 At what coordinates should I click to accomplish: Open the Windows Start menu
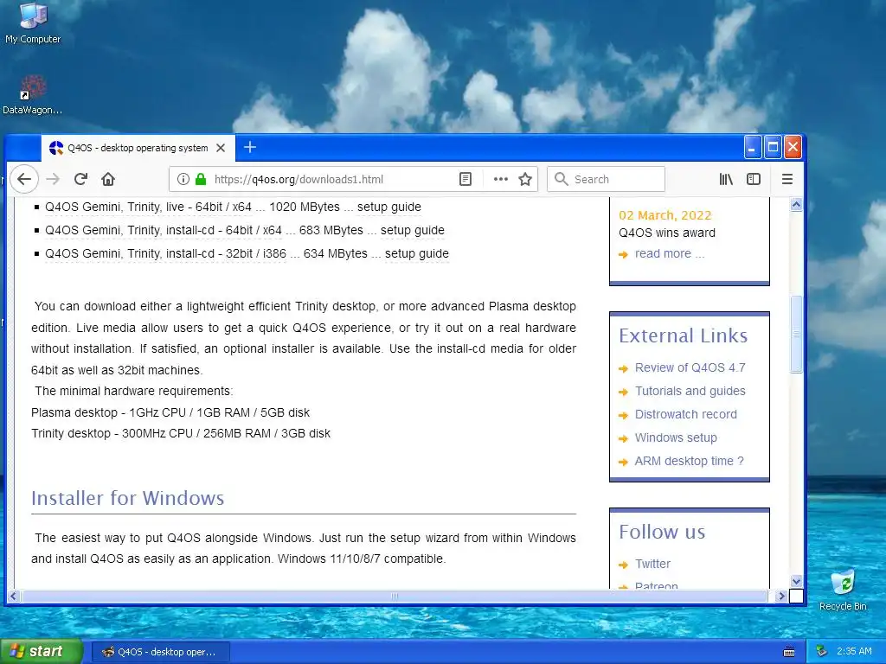[42, 652]
